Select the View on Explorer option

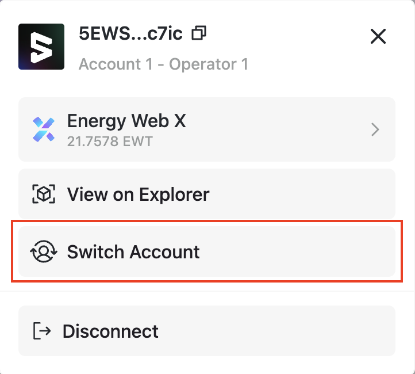pyautogui.click(x=207, y=194)
